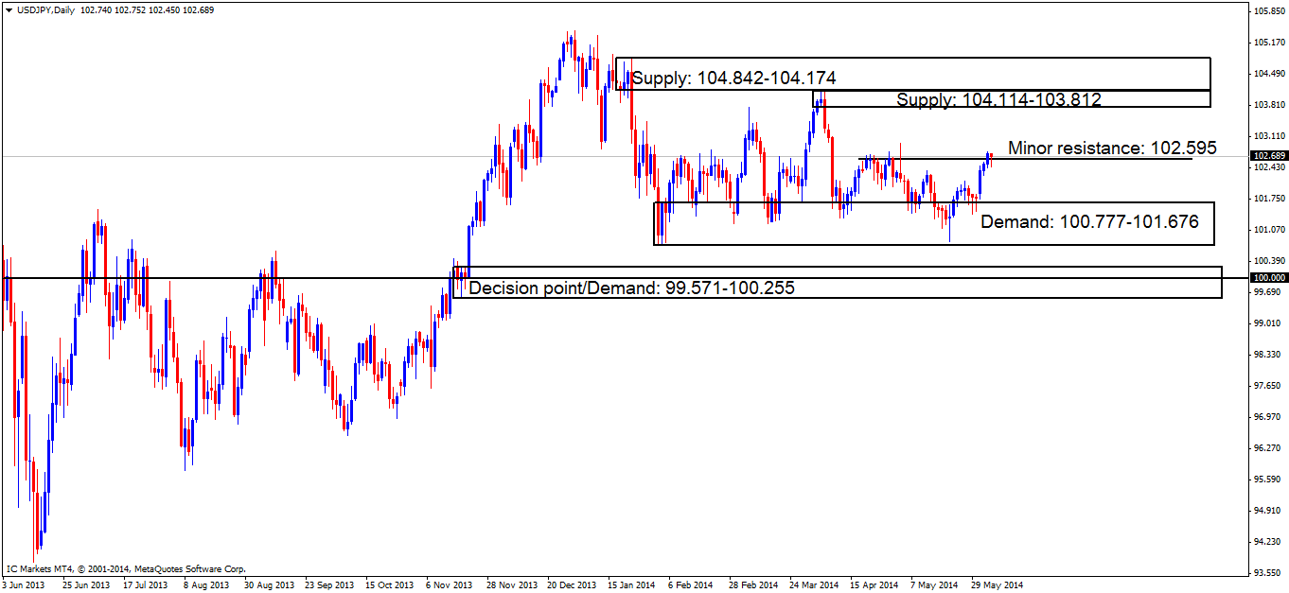Click the 100.000 horizontal line price tag
1289x593 pixels.
(x=1268, y=277)
